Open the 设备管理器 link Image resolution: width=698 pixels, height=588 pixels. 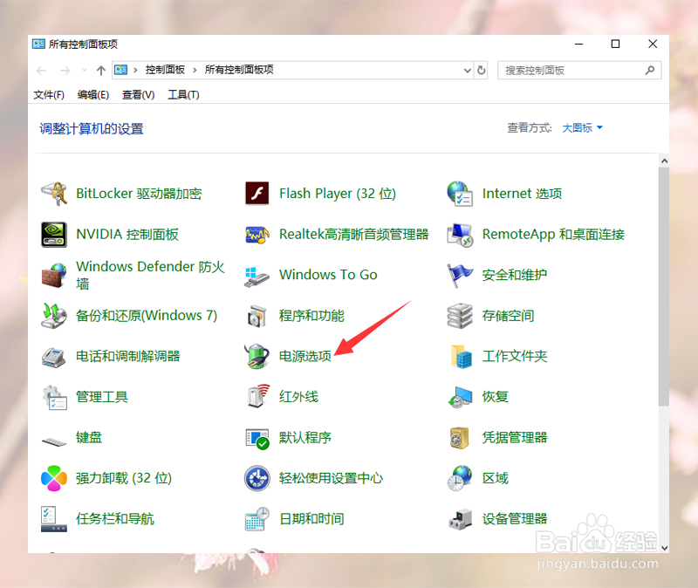[x=515, y=519]
